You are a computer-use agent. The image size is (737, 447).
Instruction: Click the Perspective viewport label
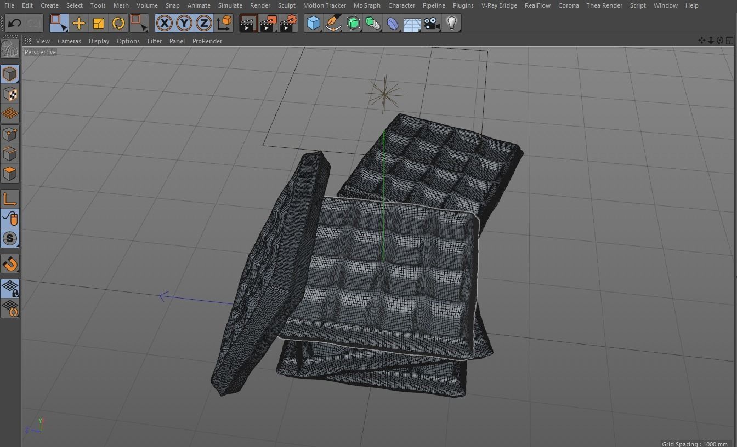[40, 52]
